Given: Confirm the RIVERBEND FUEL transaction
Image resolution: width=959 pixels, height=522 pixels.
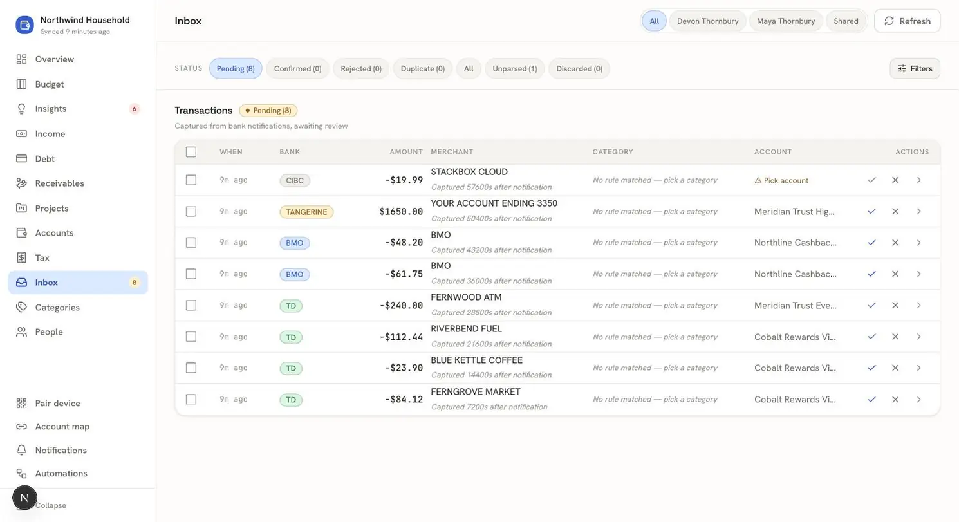Looking at the screenshot, I should pos(871,337).
